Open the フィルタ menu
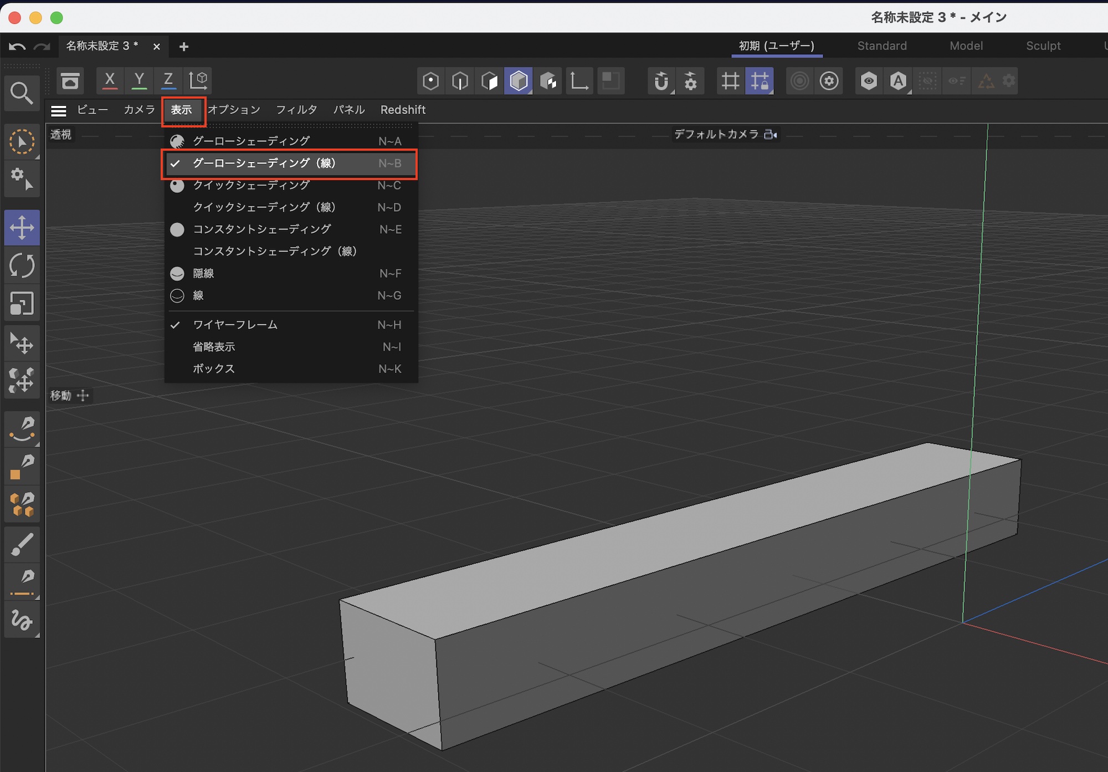The image size is (1108, 772). coord(296,110)
